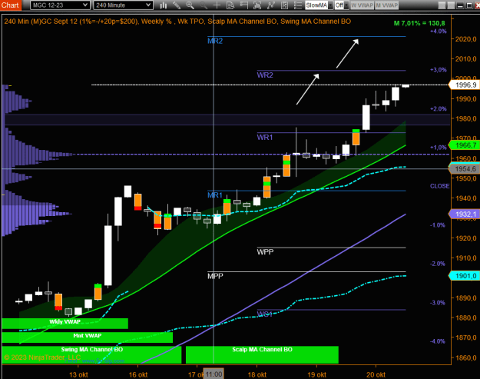Screen dimensions: 480x379
Task: Click the MR2 pivot level label
Action: click(215, 41)
